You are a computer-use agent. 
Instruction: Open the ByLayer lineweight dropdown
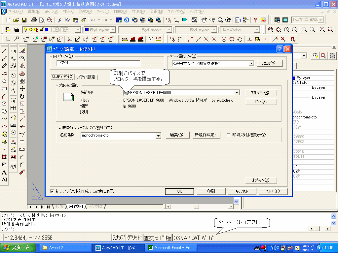(x=214, y=30)
